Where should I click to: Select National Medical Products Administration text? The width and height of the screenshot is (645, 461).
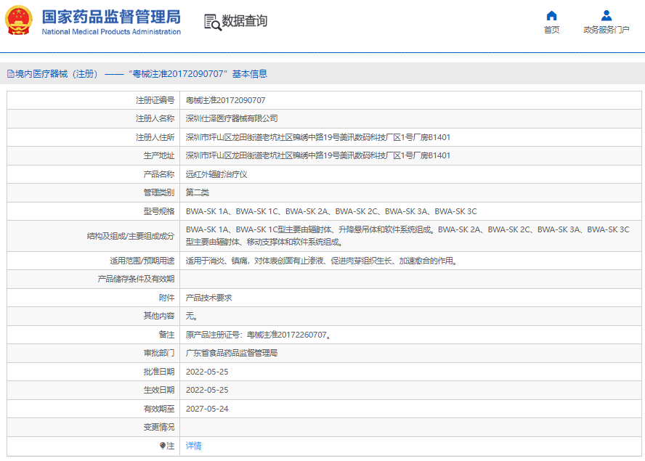(111, 32)
